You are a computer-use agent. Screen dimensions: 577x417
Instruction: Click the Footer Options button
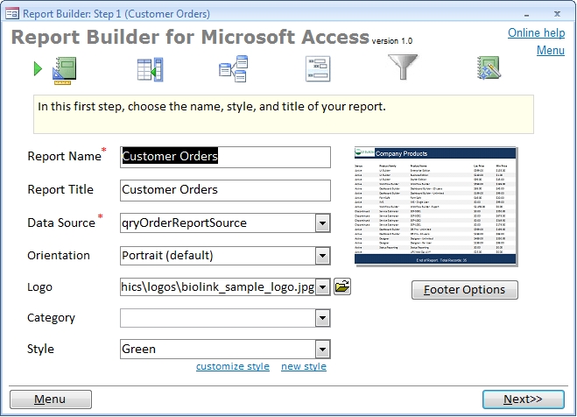[x=464, y=290]
